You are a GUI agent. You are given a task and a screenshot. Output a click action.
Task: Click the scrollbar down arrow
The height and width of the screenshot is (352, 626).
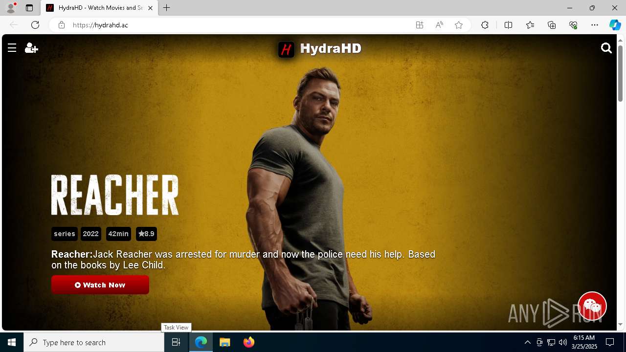[x=620, y=324]
